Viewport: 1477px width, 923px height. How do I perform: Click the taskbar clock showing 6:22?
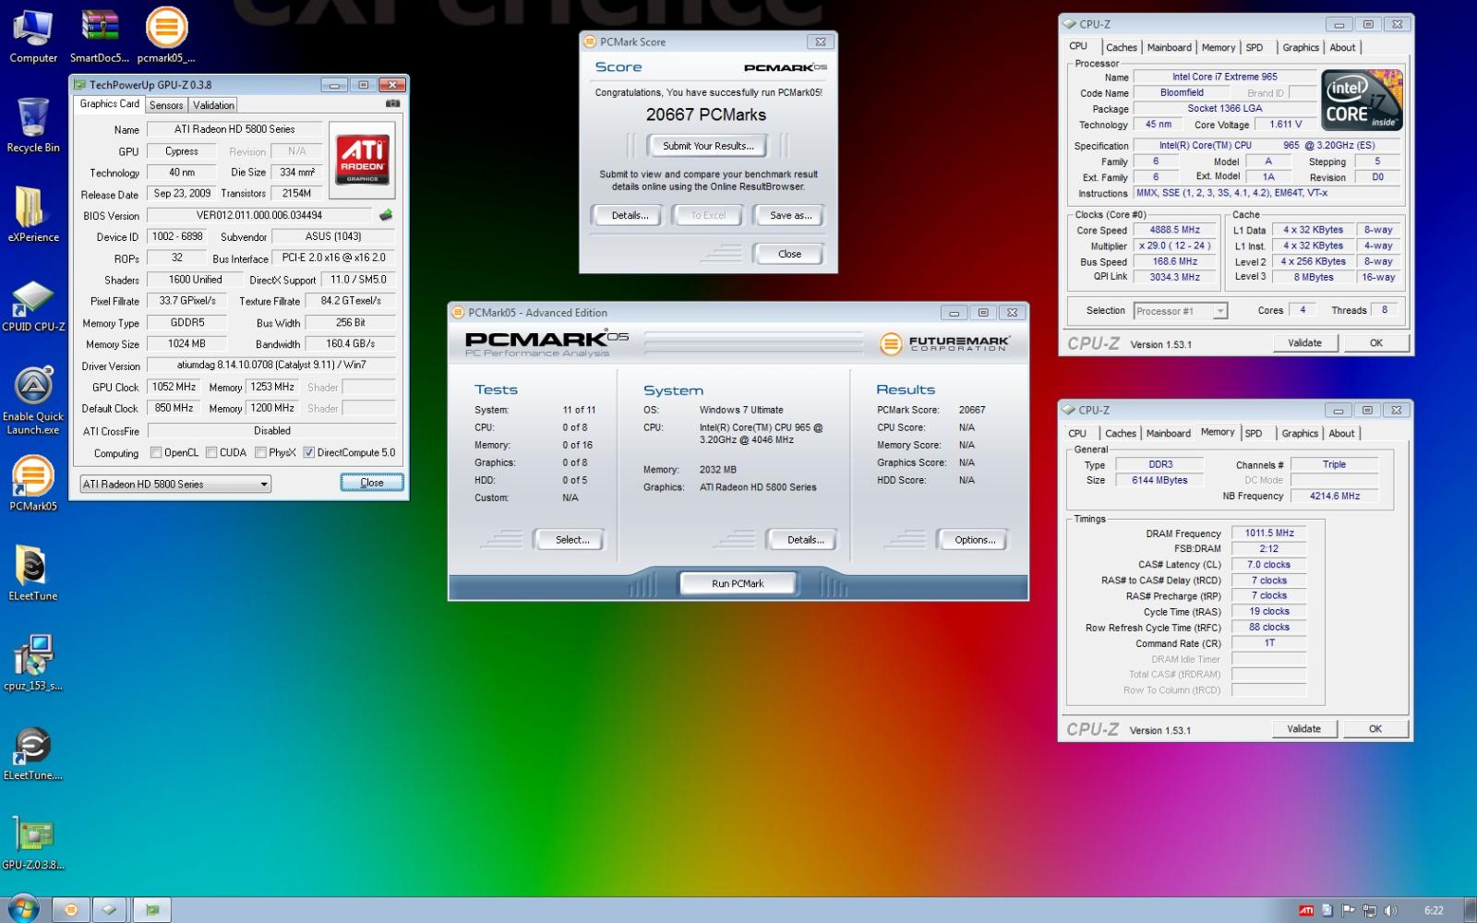(x=1433, y=911)
